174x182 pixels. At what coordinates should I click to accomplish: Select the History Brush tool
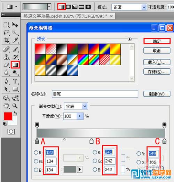click(x=15, y=57)
